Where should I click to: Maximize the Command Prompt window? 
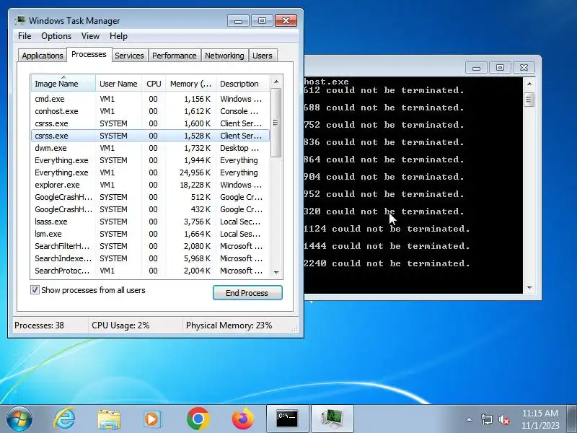500,67
